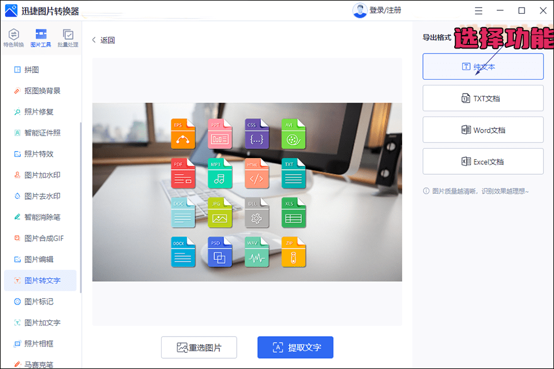Screen dimensions: 554x369
Task: Click the 图片编辑 icon
Action: pos(17,259)
